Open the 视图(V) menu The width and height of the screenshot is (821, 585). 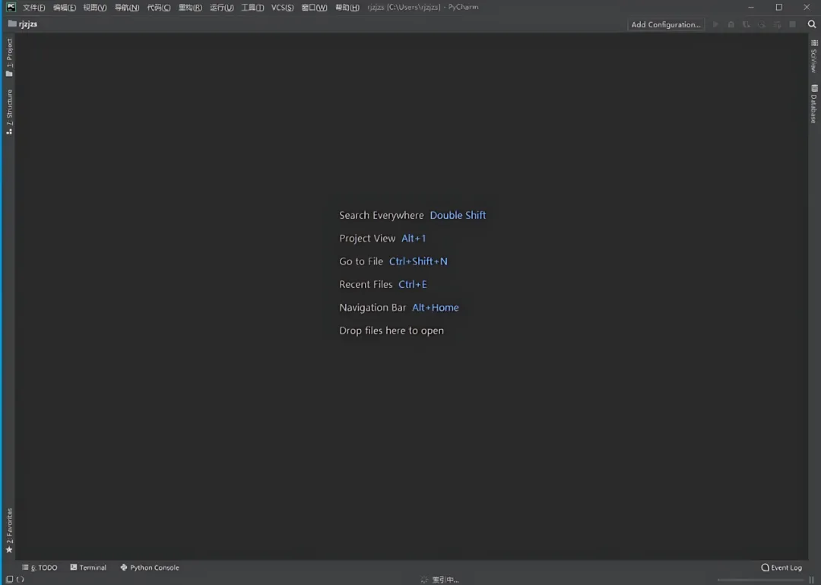pyautogui.click(x=95, y=8)
